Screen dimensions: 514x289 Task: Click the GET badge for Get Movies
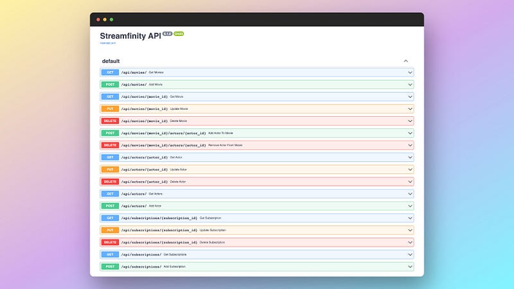pyautogui.click(x=110, y=73)
